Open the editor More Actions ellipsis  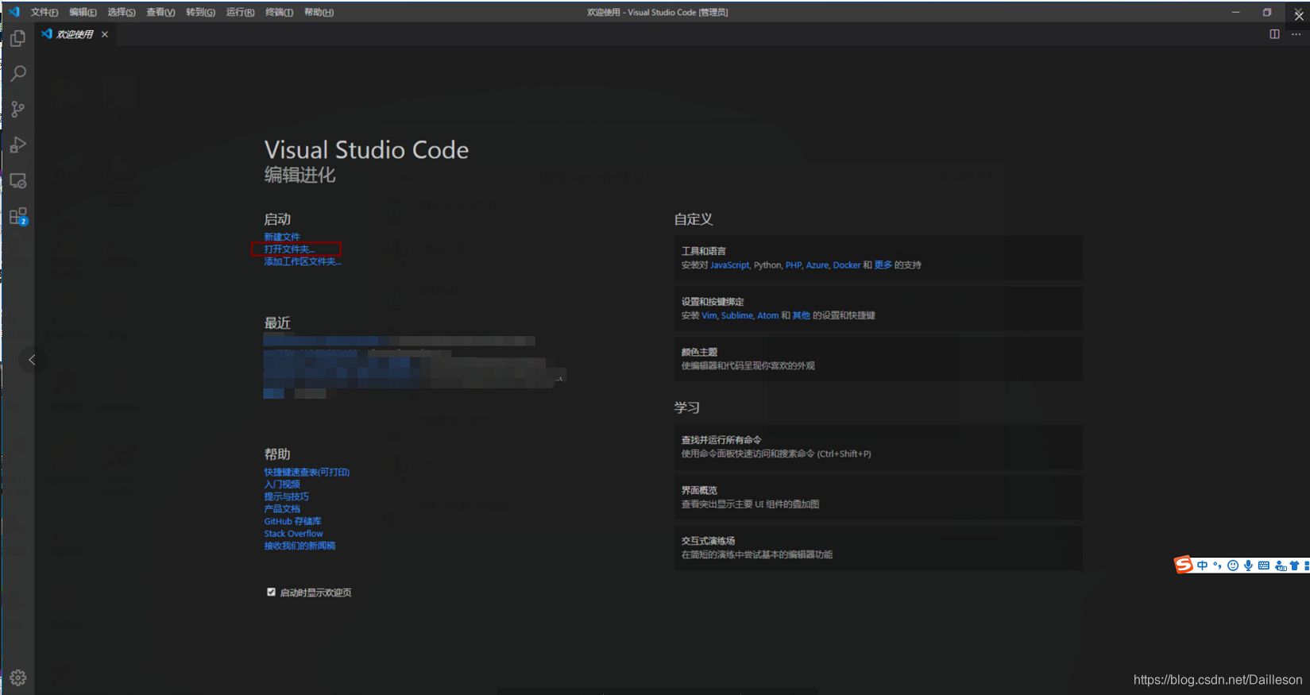coord(1296,34)
